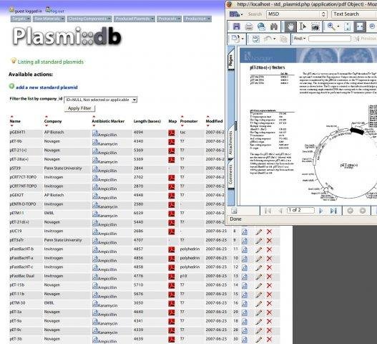The image size is (377, 344).
Task: Edit pencil icon for pET3aTr row
Action: 259,241
